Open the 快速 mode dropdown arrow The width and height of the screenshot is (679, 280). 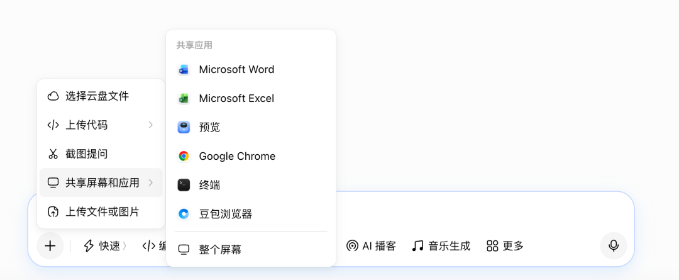pyautogui.click(x=124, y=246)
